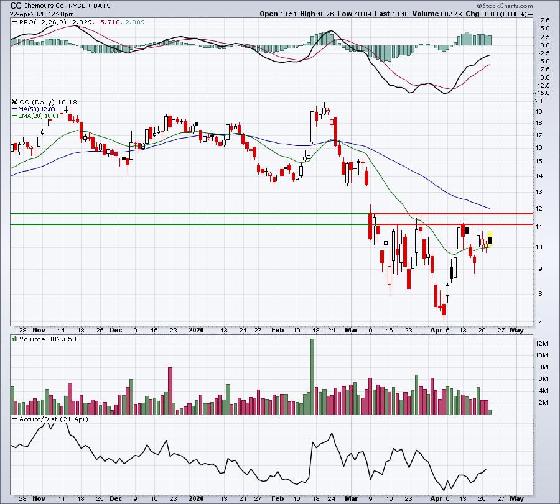Image resolution: width=560 pixels, height=504 pixels.
Task: Click the volume bars icon beside Volume label
Action: pos(15,339)
